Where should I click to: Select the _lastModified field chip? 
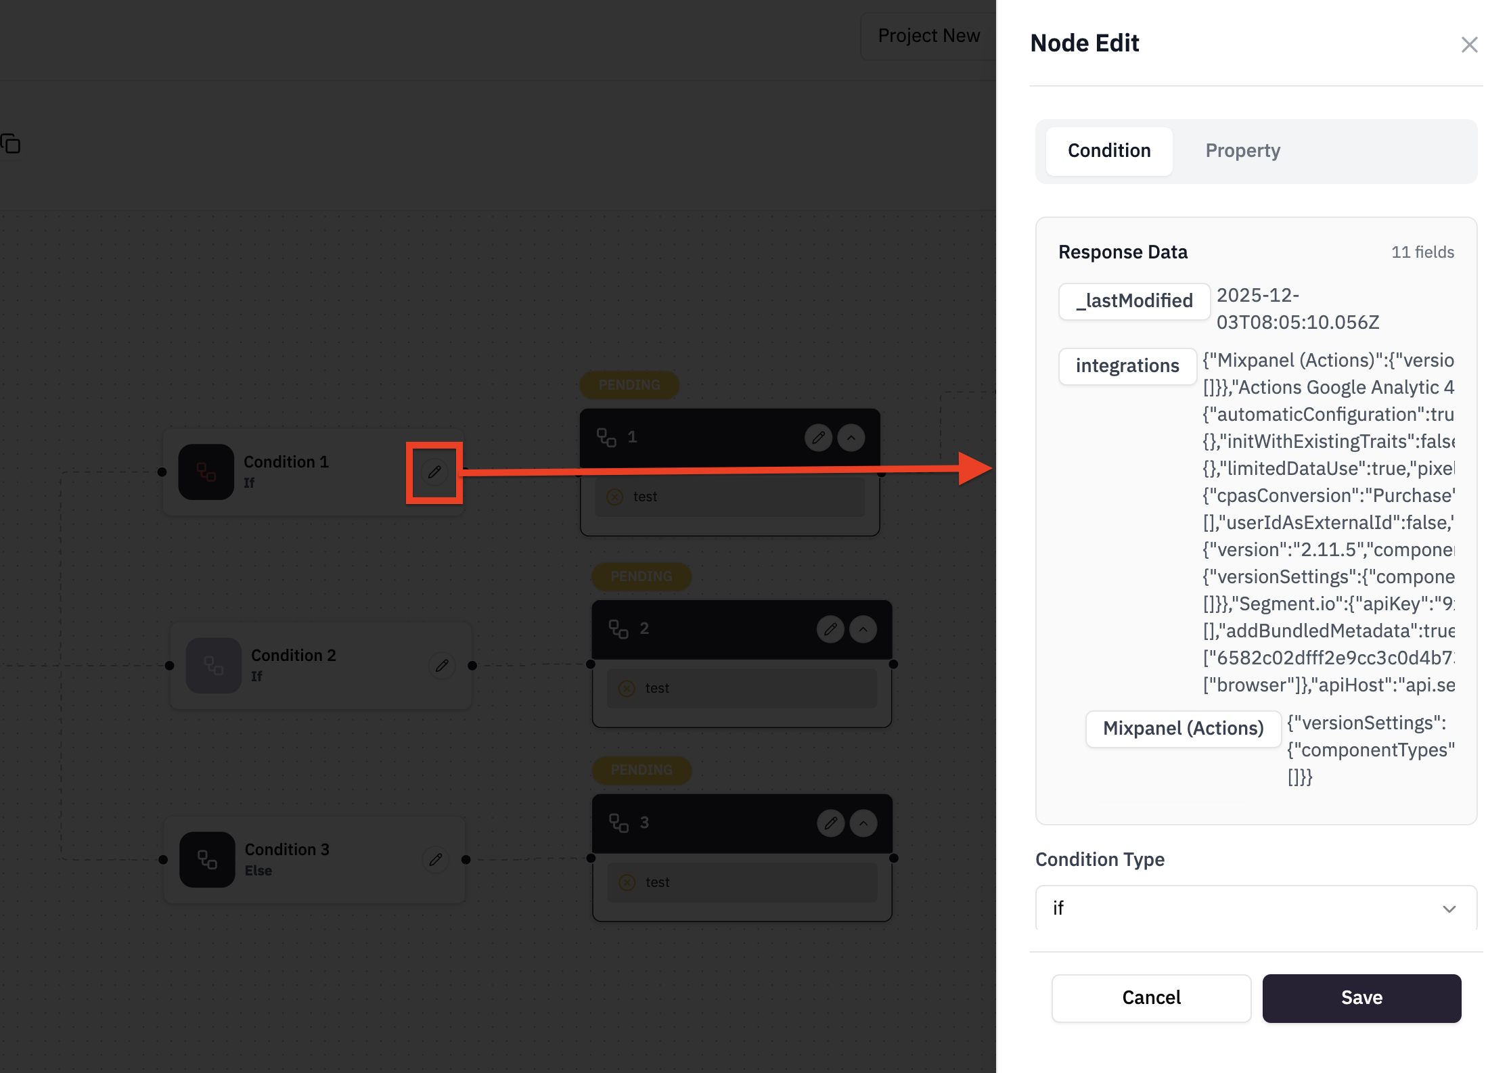[1134, 301]
